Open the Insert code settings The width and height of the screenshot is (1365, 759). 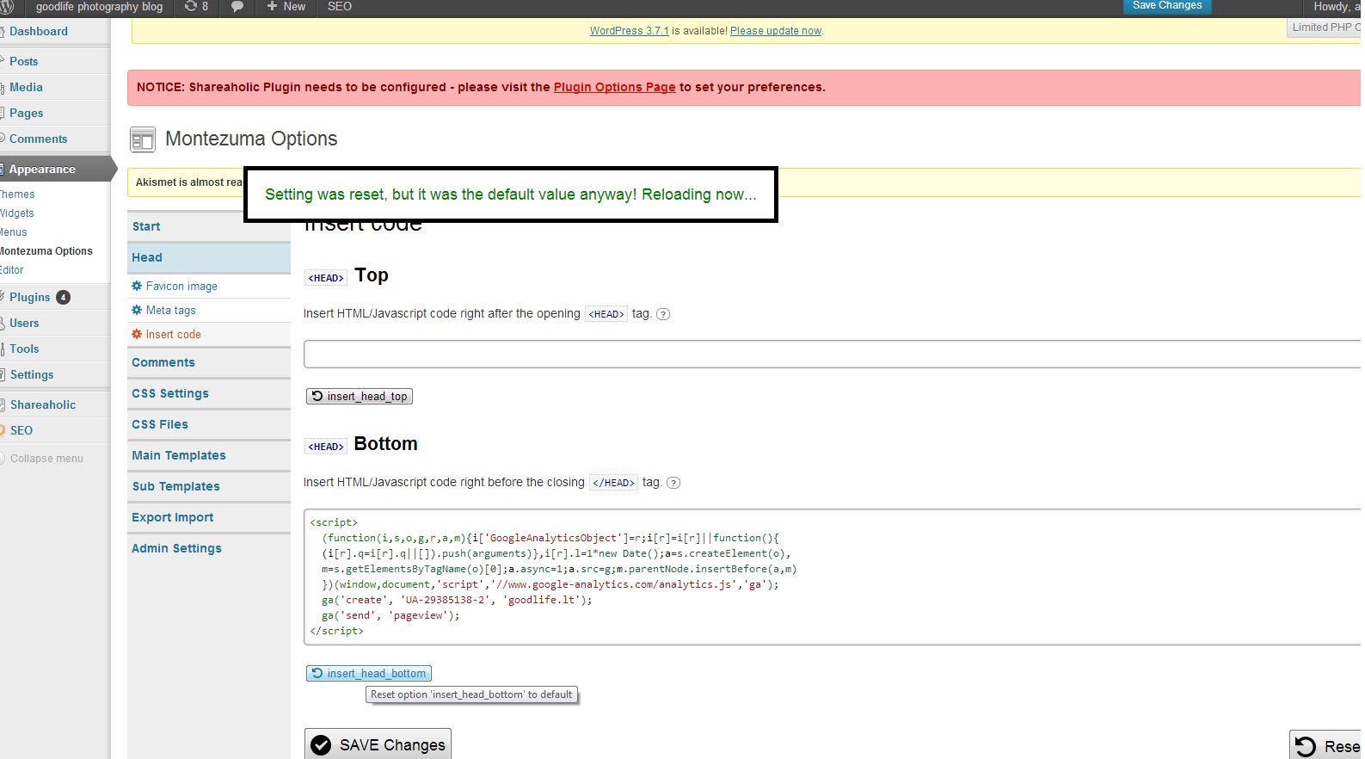pyautogui.click(x=173, y=335)
